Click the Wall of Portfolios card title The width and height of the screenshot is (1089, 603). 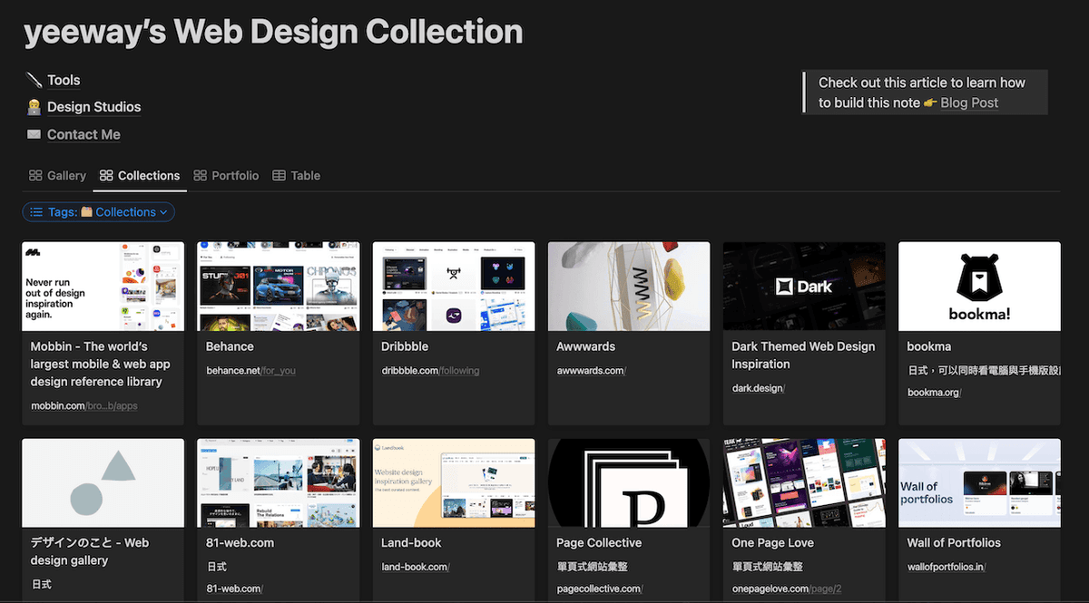pos(954,543)
